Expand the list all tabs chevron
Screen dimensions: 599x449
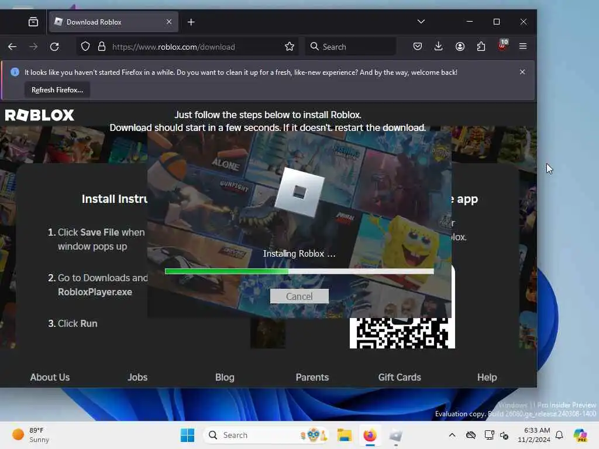click(421, 22)
